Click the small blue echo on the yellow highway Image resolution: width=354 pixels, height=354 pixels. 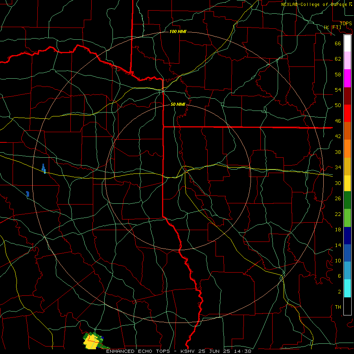(44, 169)
